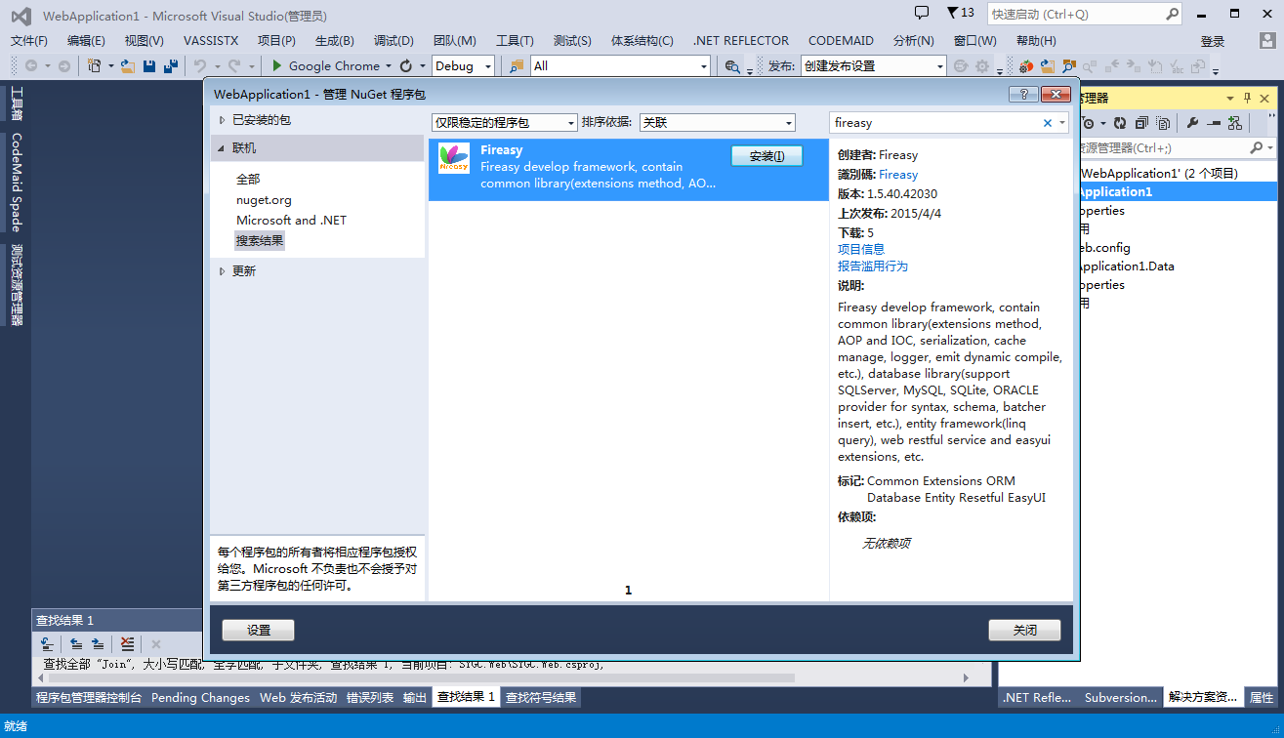Click the 安装(I) install button
1284x738 pixels.
(x=766, y=156)
